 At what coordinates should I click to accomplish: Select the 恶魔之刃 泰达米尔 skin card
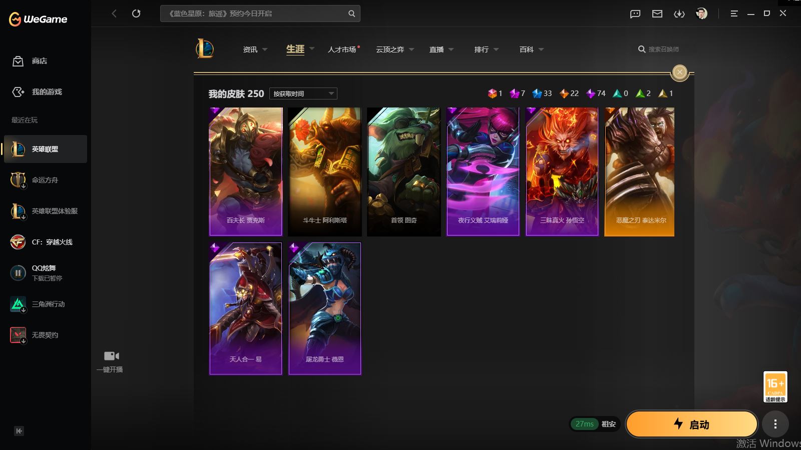(x=639, y=171)
